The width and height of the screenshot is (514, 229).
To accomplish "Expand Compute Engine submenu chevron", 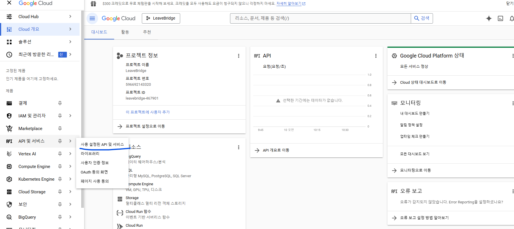I will 70,167.
